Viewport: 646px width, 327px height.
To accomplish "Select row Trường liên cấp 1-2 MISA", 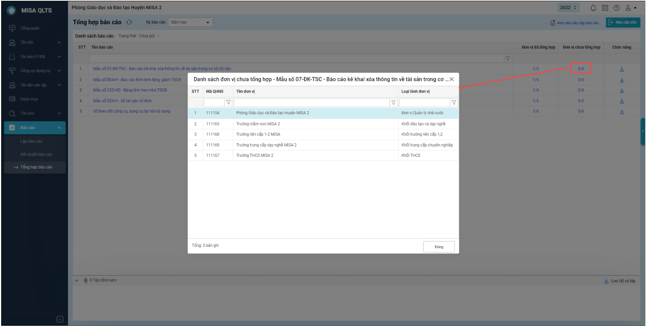I will point(323,134).
